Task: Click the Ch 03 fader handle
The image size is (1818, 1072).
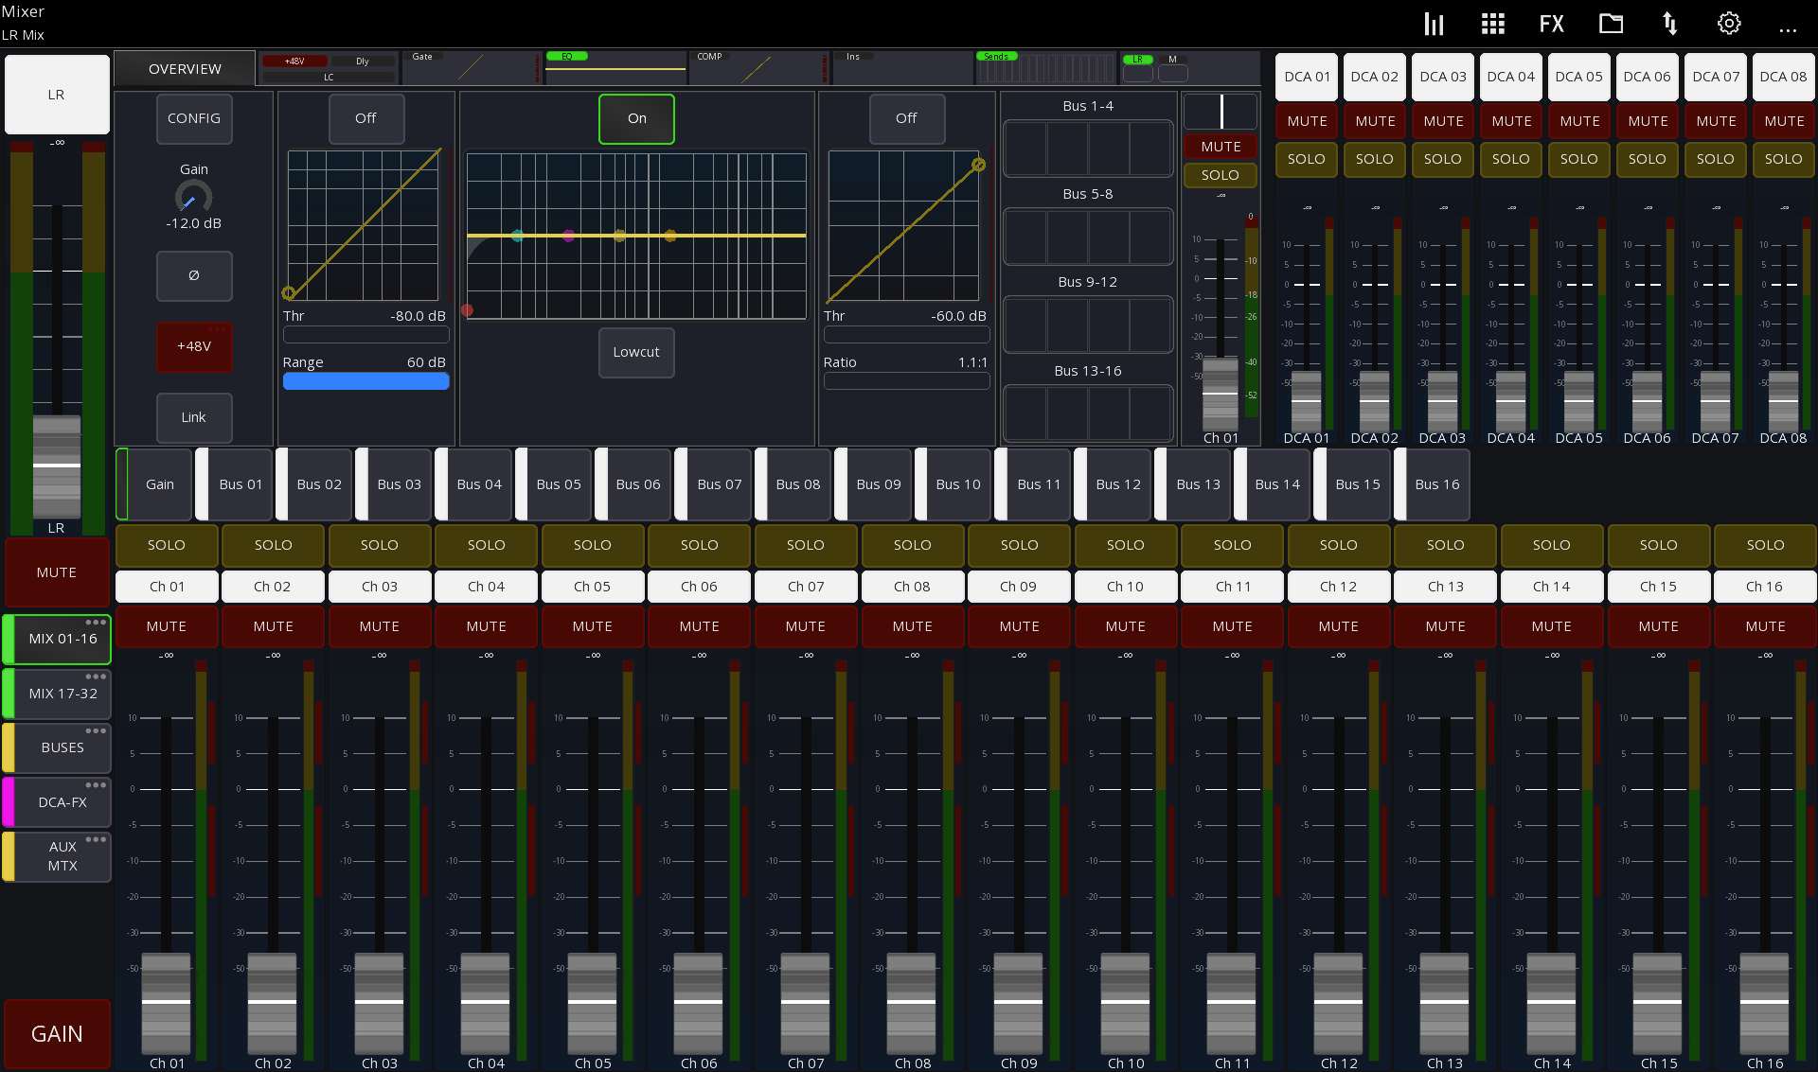Action: point(379,1002)
